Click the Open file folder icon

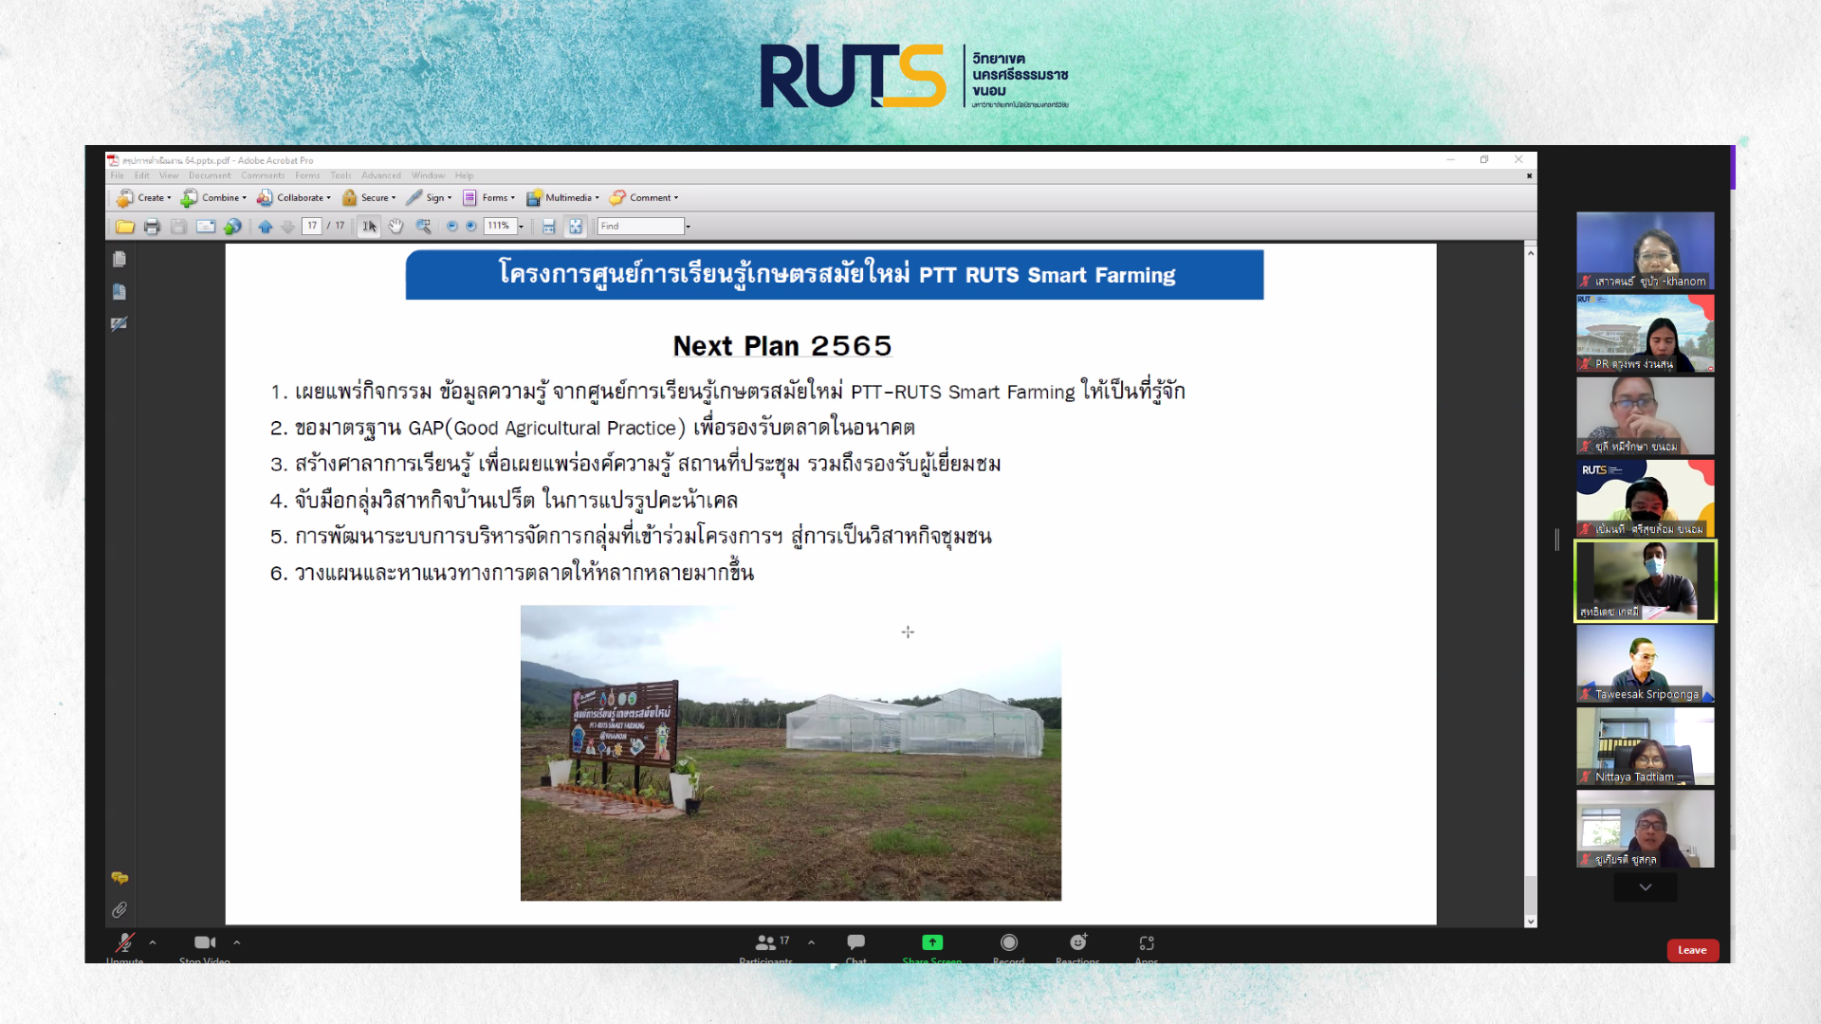125,227
